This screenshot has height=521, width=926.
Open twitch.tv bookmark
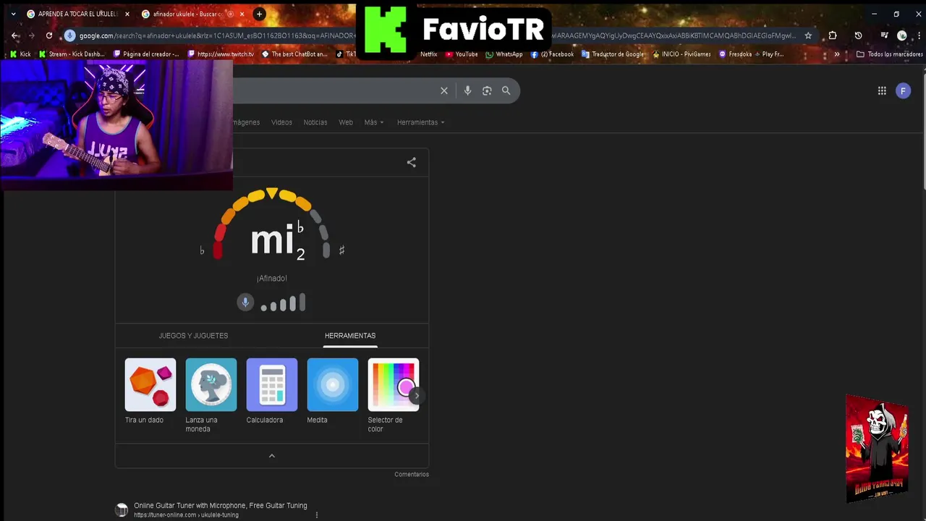tap(221, 54)
